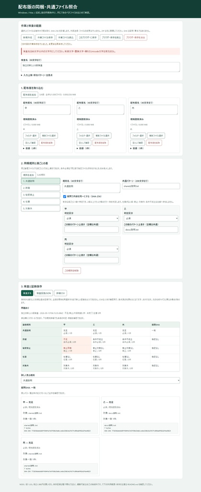Select rule 5. 対象外 in rule list
This screenshot has width=201, height=492.
40,209
